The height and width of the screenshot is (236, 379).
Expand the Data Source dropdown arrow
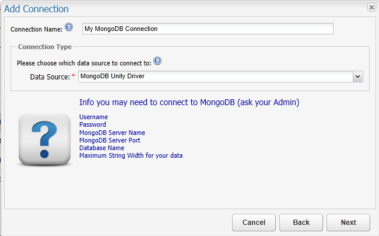click(x=358, y=77)
